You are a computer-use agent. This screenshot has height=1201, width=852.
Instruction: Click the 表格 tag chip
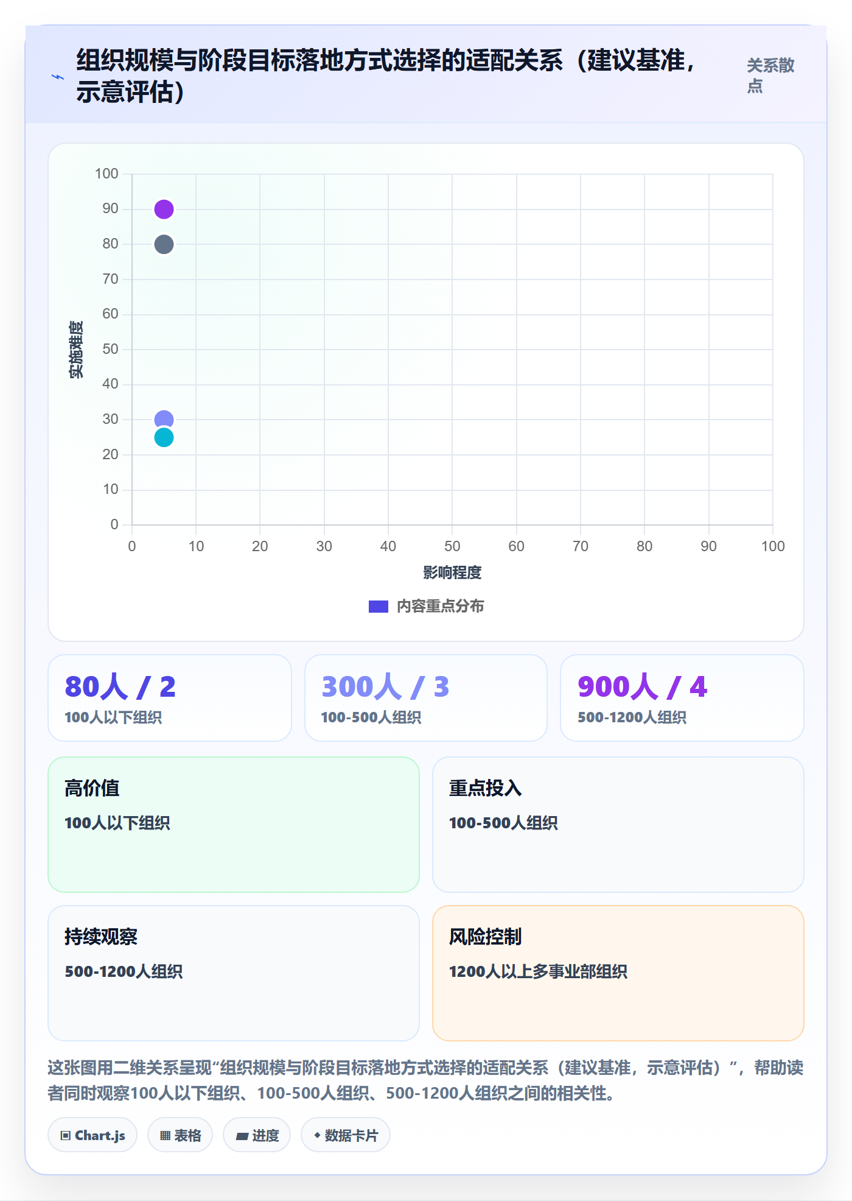click(x=180, y=1135)
